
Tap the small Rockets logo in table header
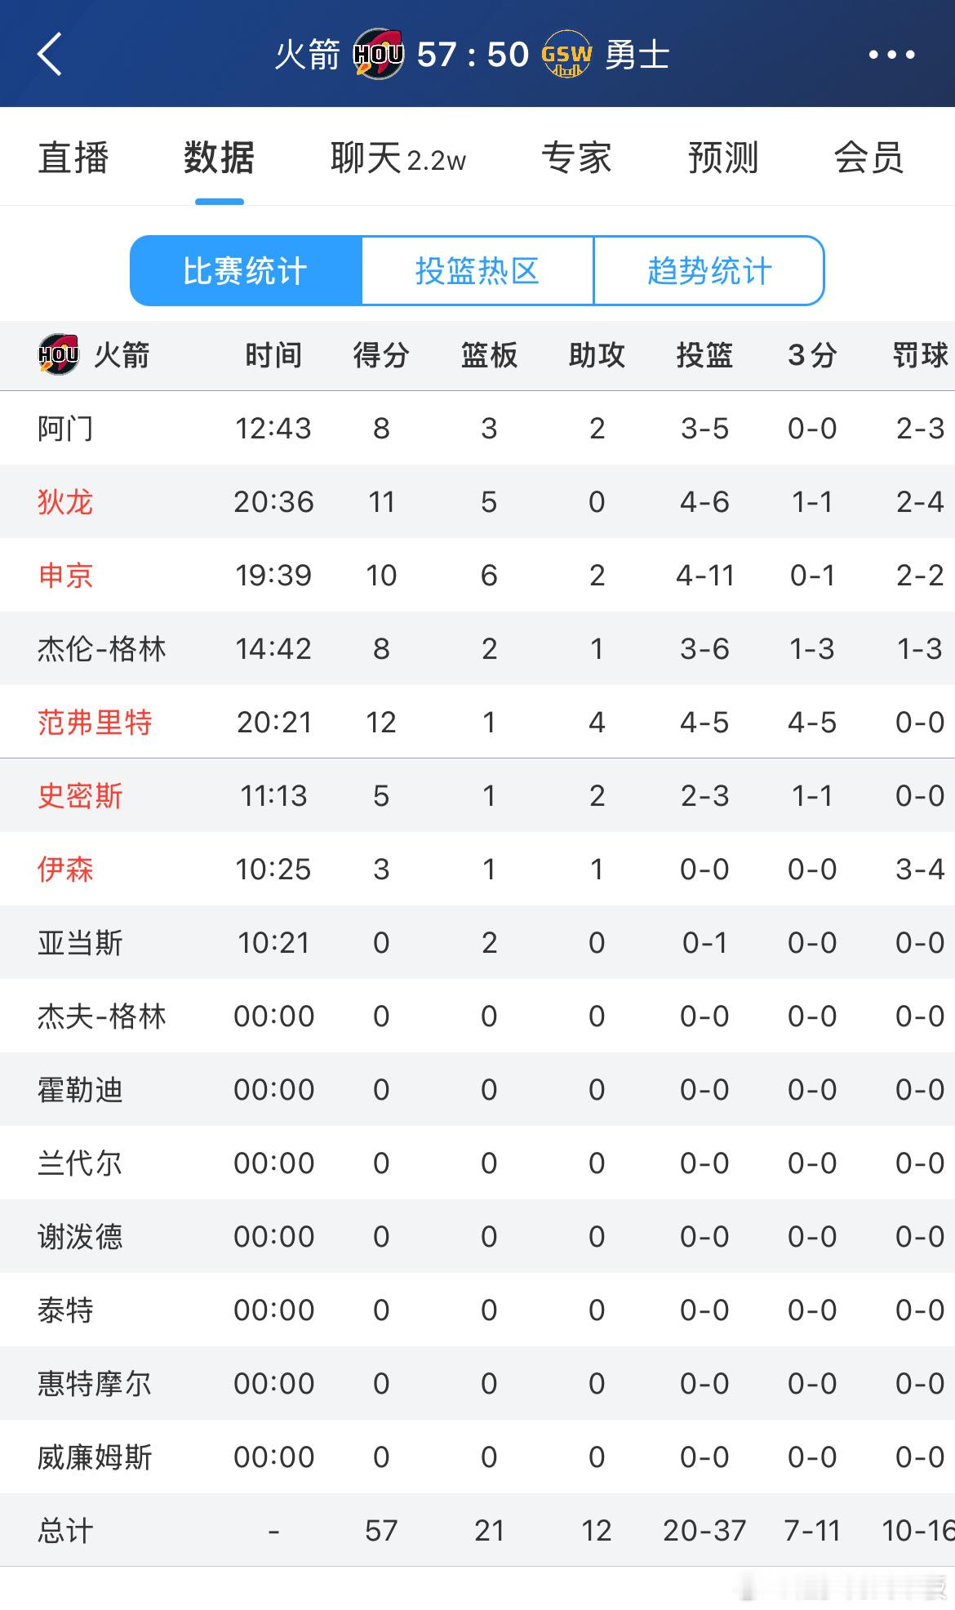pos(58,354)
